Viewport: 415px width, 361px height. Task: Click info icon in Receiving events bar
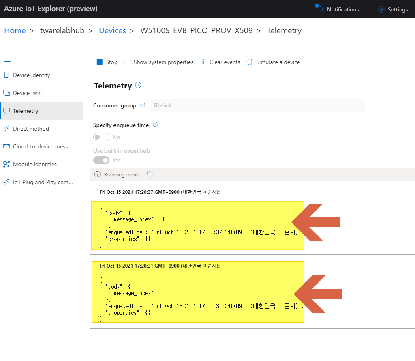pos(97,174)
